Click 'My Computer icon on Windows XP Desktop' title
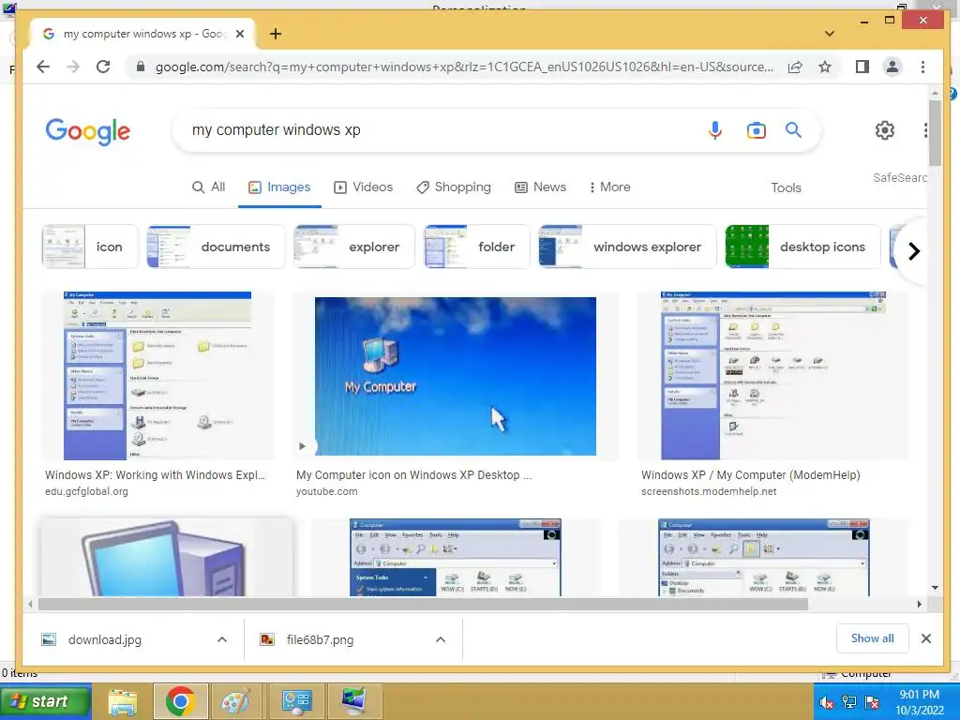 [x=413, y=475]
